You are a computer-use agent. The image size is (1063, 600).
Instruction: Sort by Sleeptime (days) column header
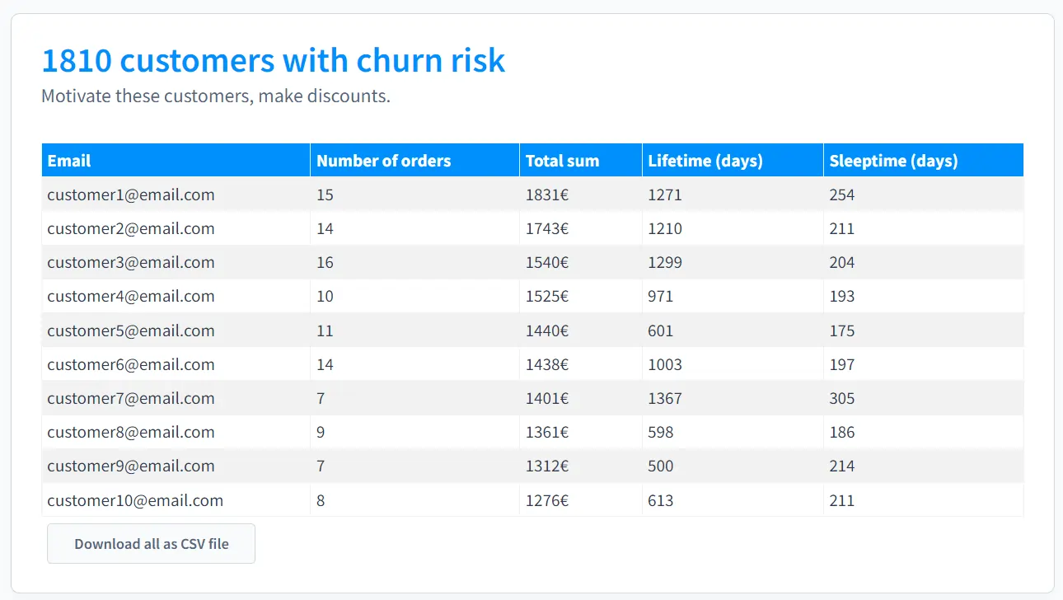[924, 161]
